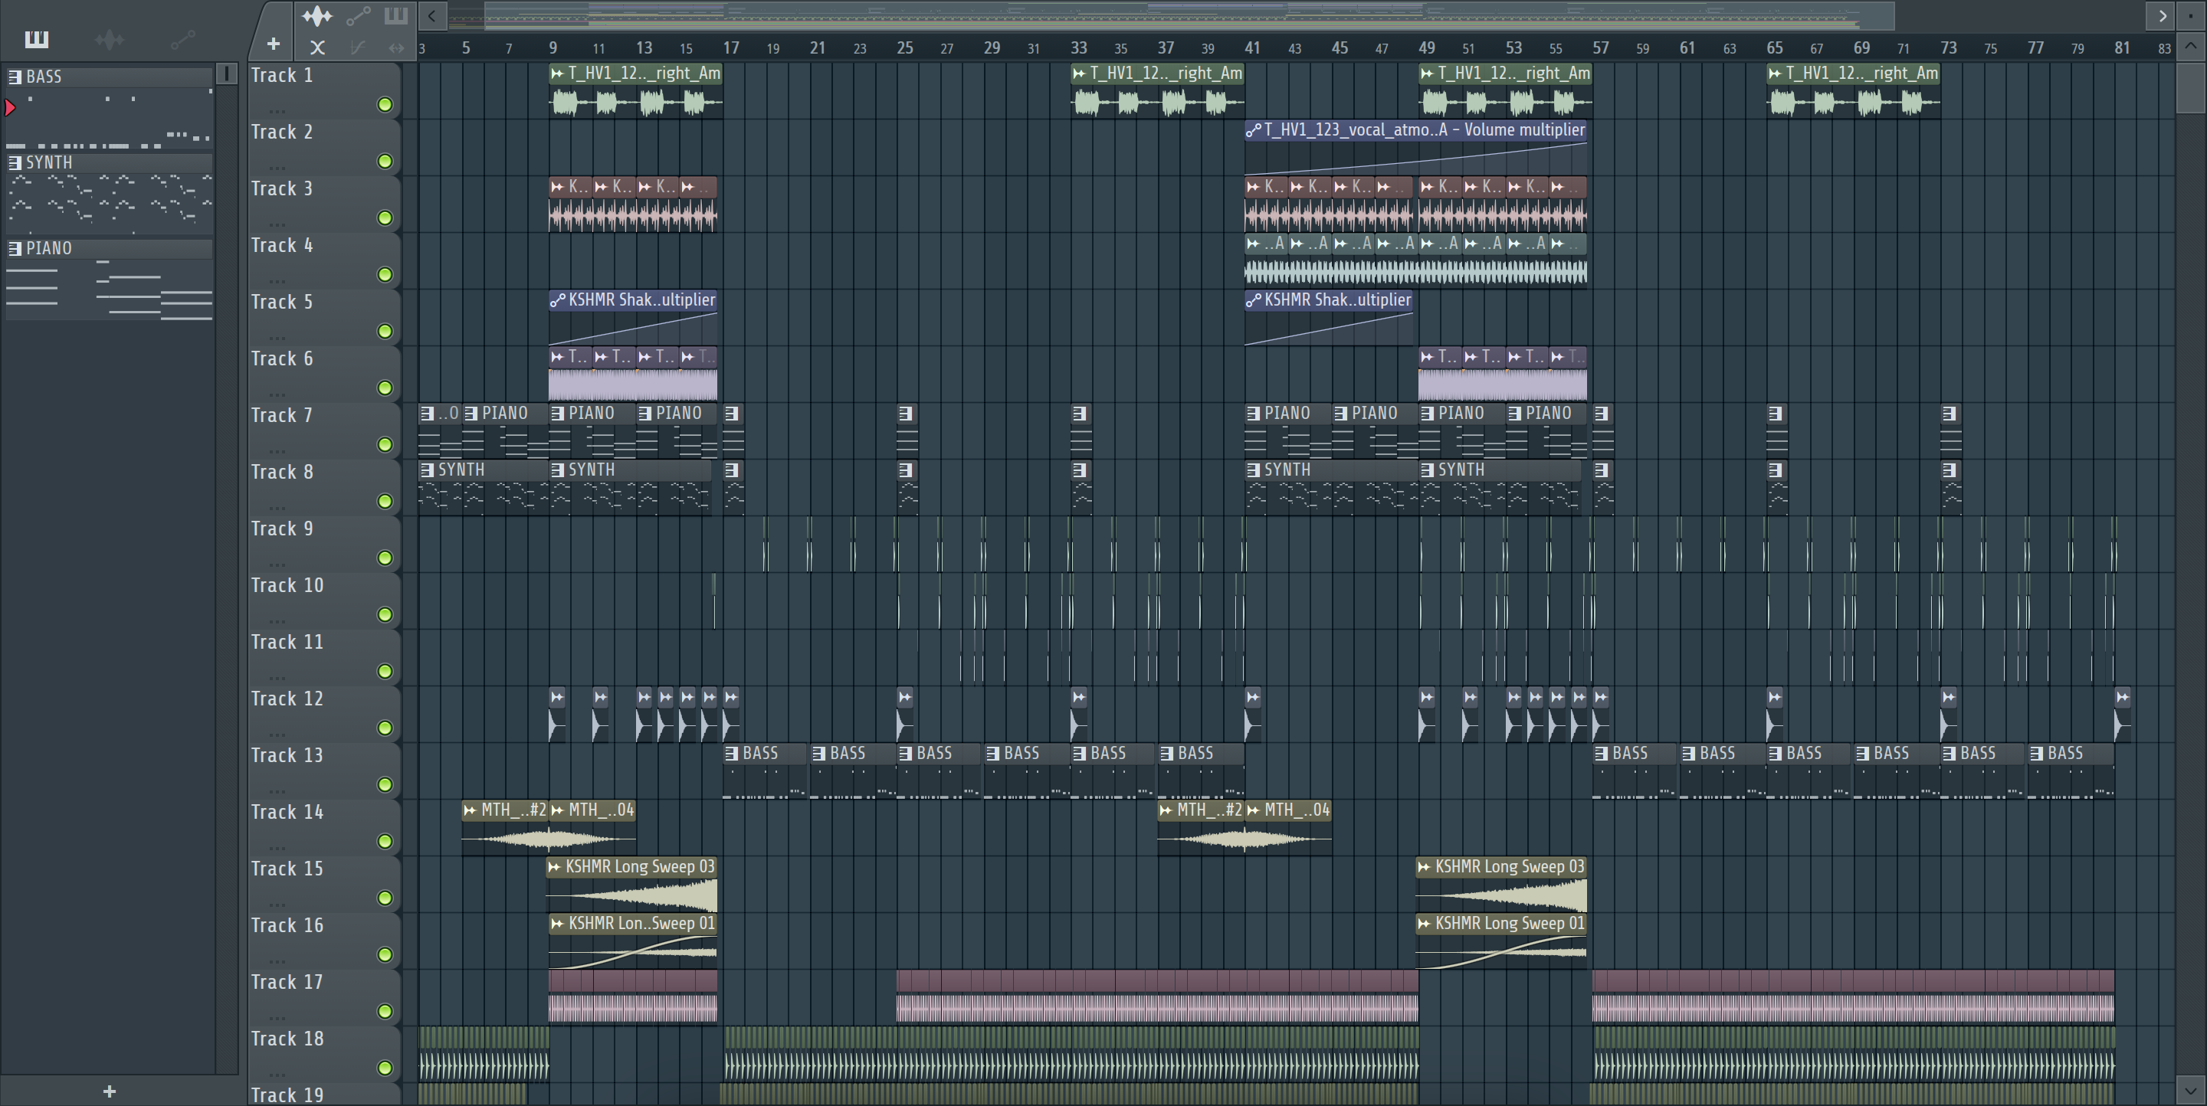The image size is (2207, 1106).
Task: Click the scroll down arrow at bottom right
Action: [x=2190, y=1091]
